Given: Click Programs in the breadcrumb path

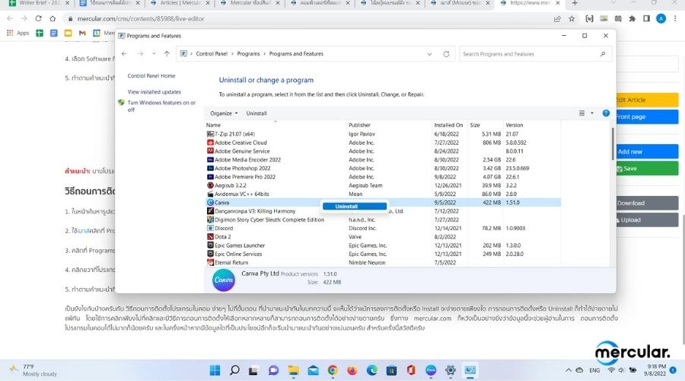Looking at the screenshot, I should [x=248, y=54].
